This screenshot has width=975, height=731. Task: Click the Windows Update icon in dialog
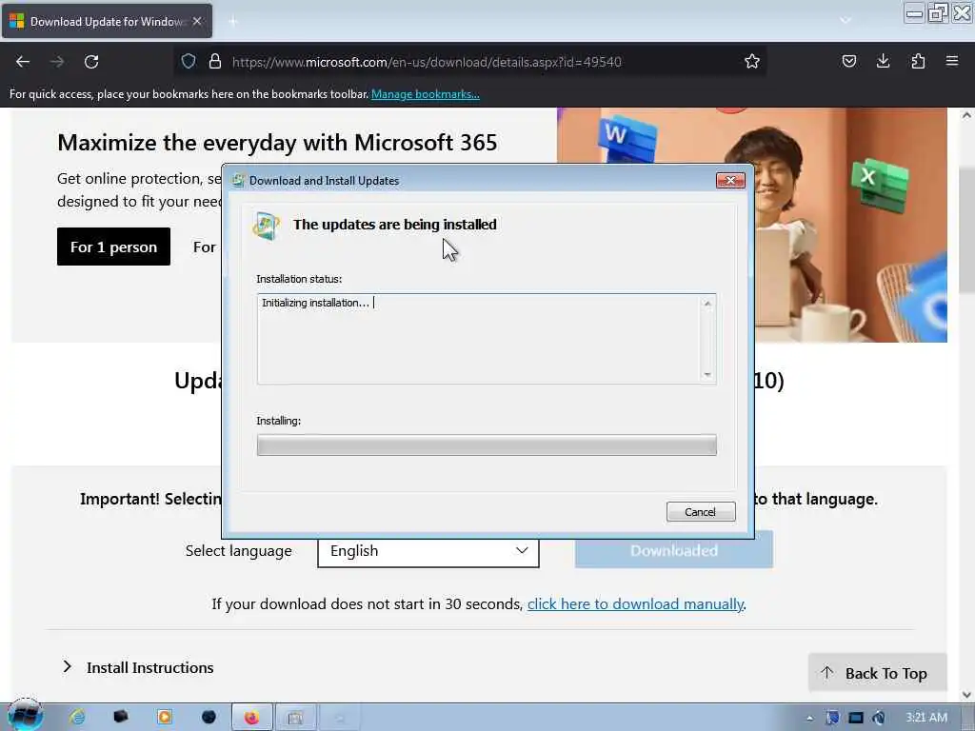pyautogui.click(x=267, y=225)
